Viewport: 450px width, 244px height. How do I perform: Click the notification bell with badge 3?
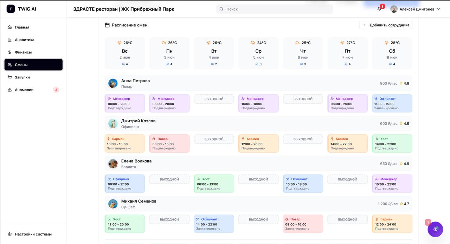[379, 9]
